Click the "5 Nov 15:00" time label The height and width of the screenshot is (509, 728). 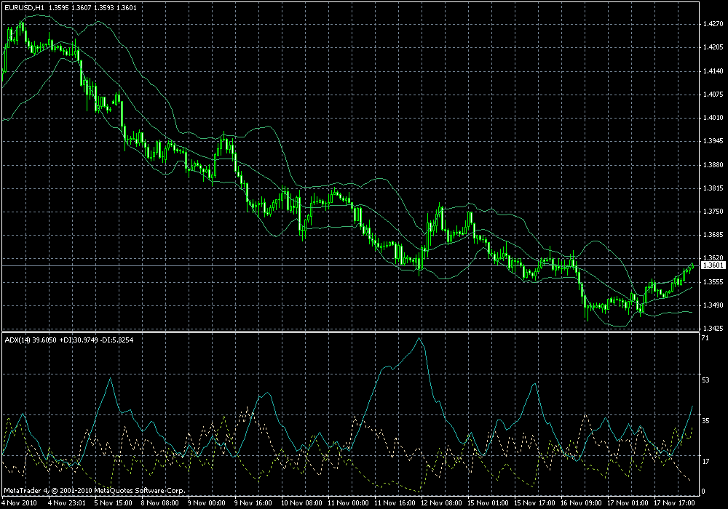(114, 503)
